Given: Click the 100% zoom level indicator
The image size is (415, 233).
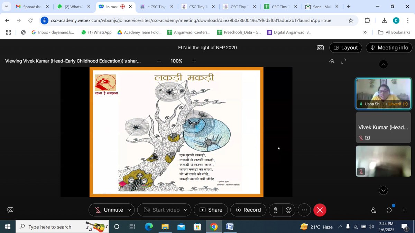Looking at the screenshot, I should tap(176, 61).
